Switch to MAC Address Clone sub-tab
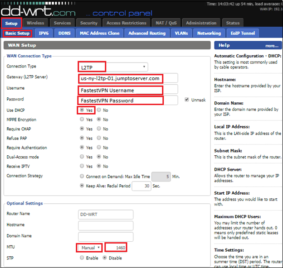 pyautogui.click(x=100, y=33)
